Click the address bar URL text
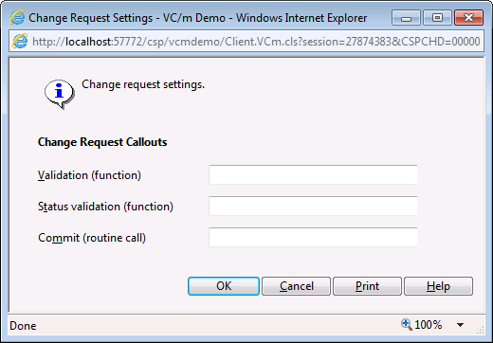This screenshot has width=493, height=343. click(x=256, y=42)
